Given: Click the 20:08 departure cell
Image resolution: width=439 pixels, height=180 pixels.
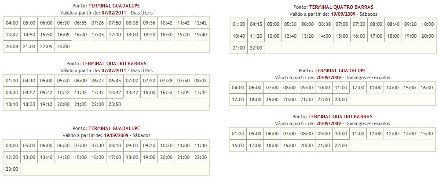Looking at the screenshot, I should pyautogui.click(x=12, y=46).
